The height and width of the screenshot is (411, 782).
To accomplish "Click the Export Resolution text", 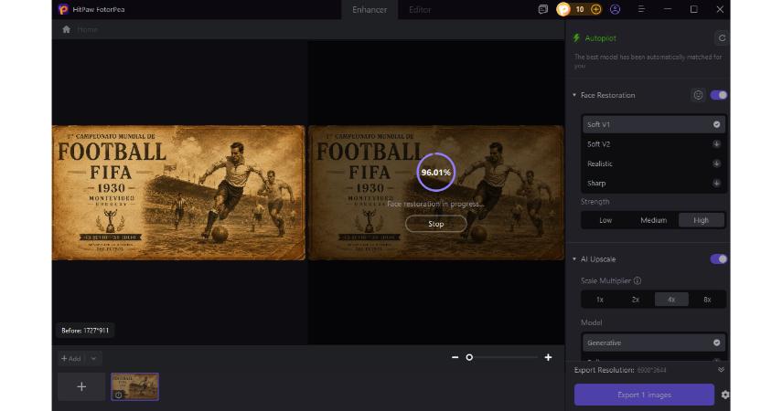I will point(604,370).
